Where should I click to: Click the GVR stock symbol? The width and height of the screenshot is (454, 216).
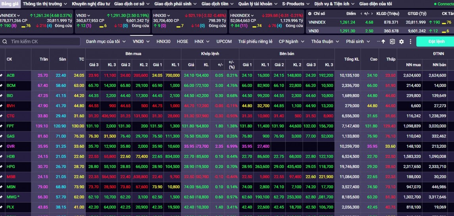(x=10, y=146)
